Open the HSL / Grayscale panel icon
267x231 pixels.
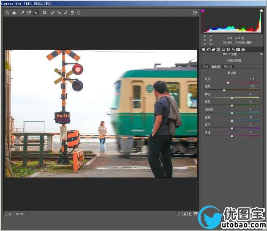click(x=218, y=49)
